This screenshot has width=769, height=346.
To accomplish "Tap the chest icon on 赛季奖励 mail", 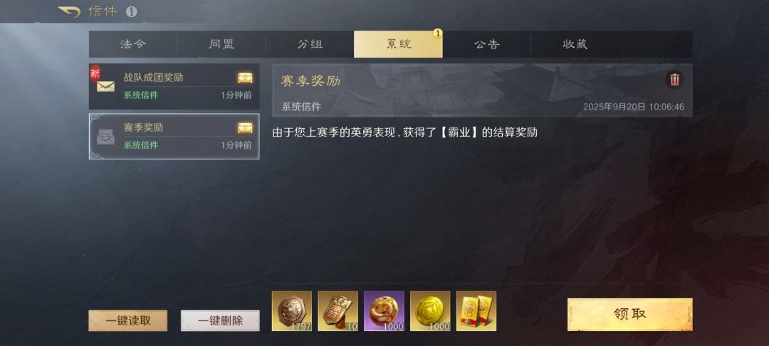I will [x=245, y=127].
